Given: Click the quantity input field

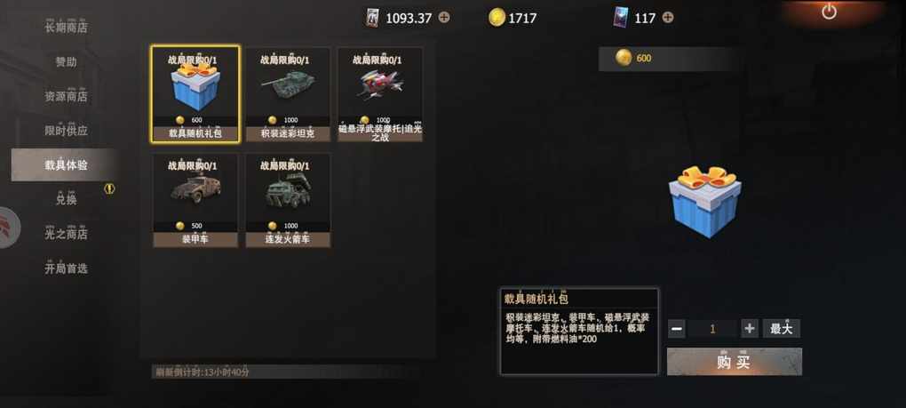Looking at the screenshot, I should coord(713,329).
